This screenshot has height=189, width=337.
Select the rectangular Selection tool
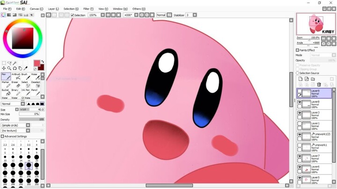click(4, 63)
